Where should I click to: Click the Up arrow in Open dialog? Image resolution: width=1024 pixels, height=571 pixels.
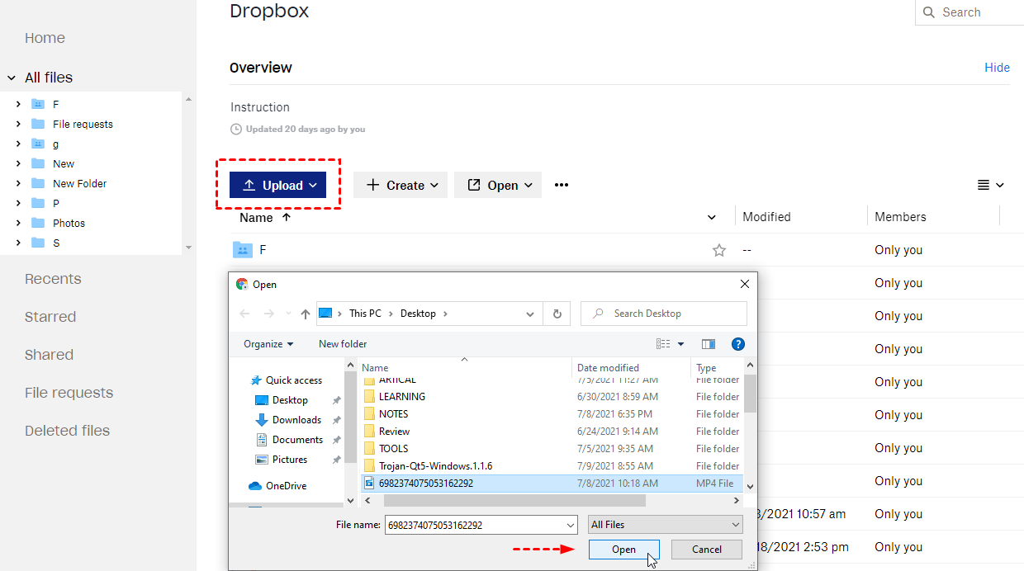(306, 314)
